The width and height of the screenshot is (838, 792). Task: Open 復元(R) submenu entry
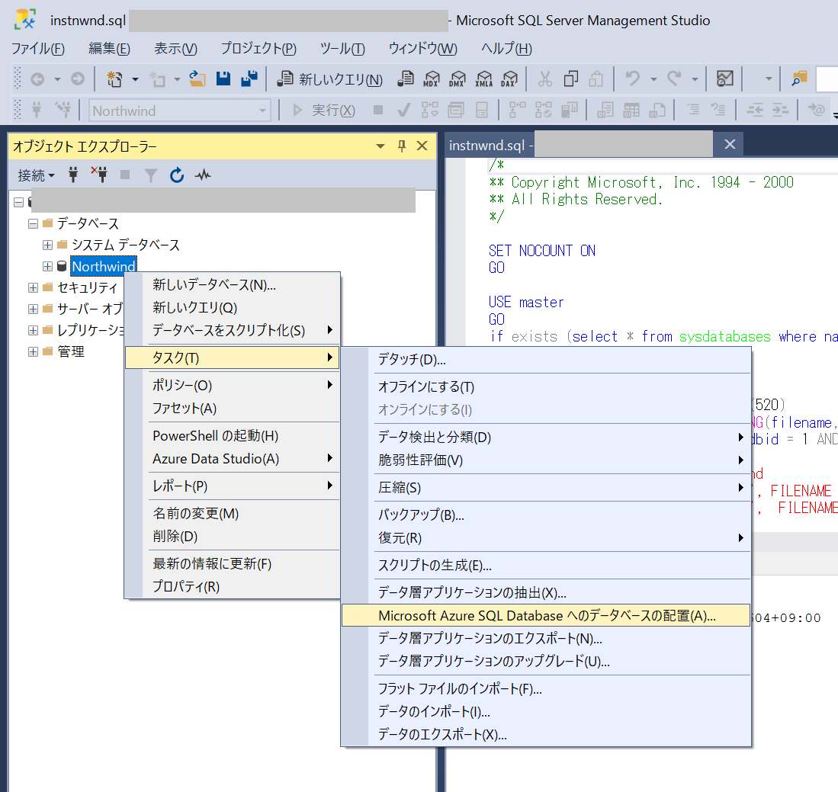pos(546,538)
